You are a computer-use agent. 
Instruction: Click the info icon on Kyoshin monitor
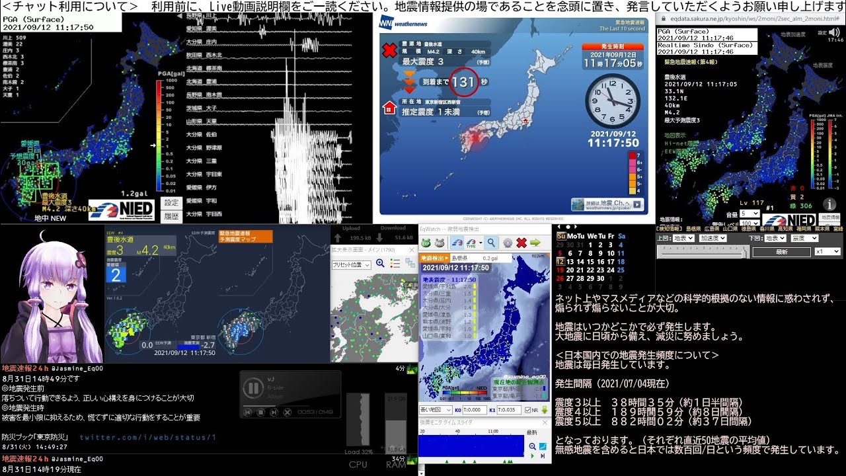[829, 204]
